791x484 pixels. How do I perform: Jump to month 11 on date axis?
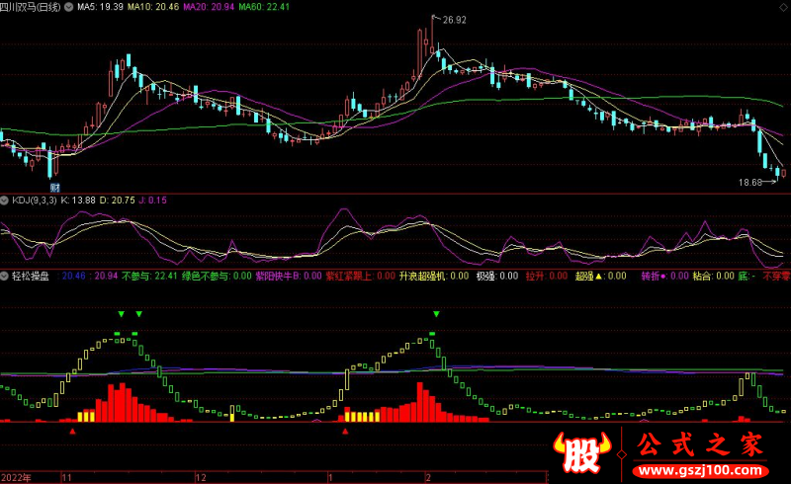pyautogui.click(x=66, y=477)
